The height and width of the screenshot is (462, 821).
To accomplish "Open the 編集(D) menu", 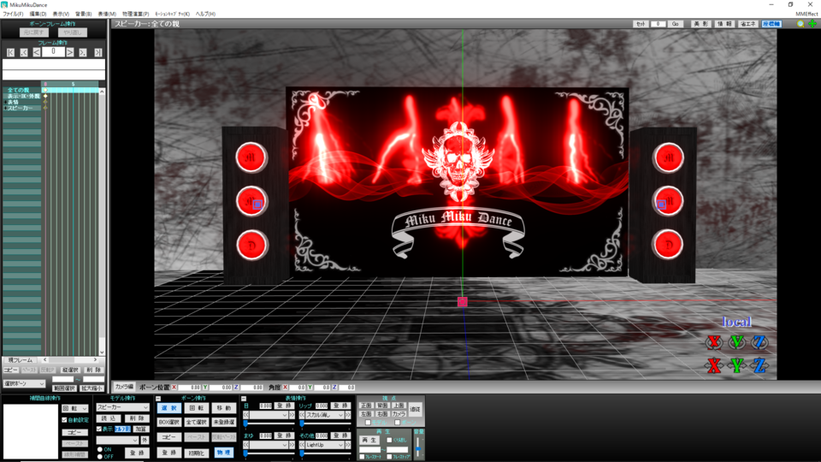I will [38, 15].
